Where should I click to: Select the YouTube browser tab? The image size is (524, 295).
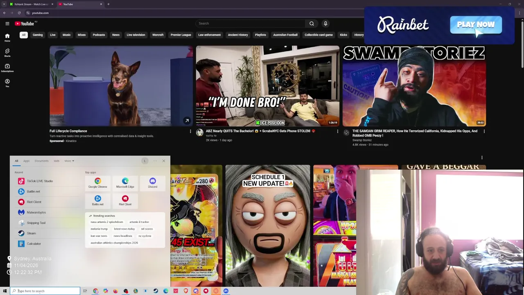tap(80, 4)
